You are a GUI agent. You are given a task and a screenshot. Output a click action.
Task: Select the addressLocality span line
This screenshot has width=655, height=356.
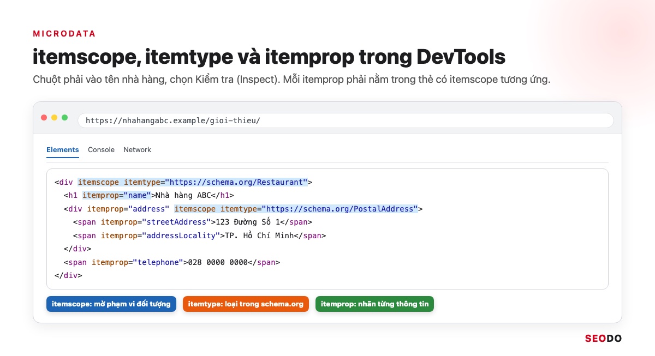point(199,236)
